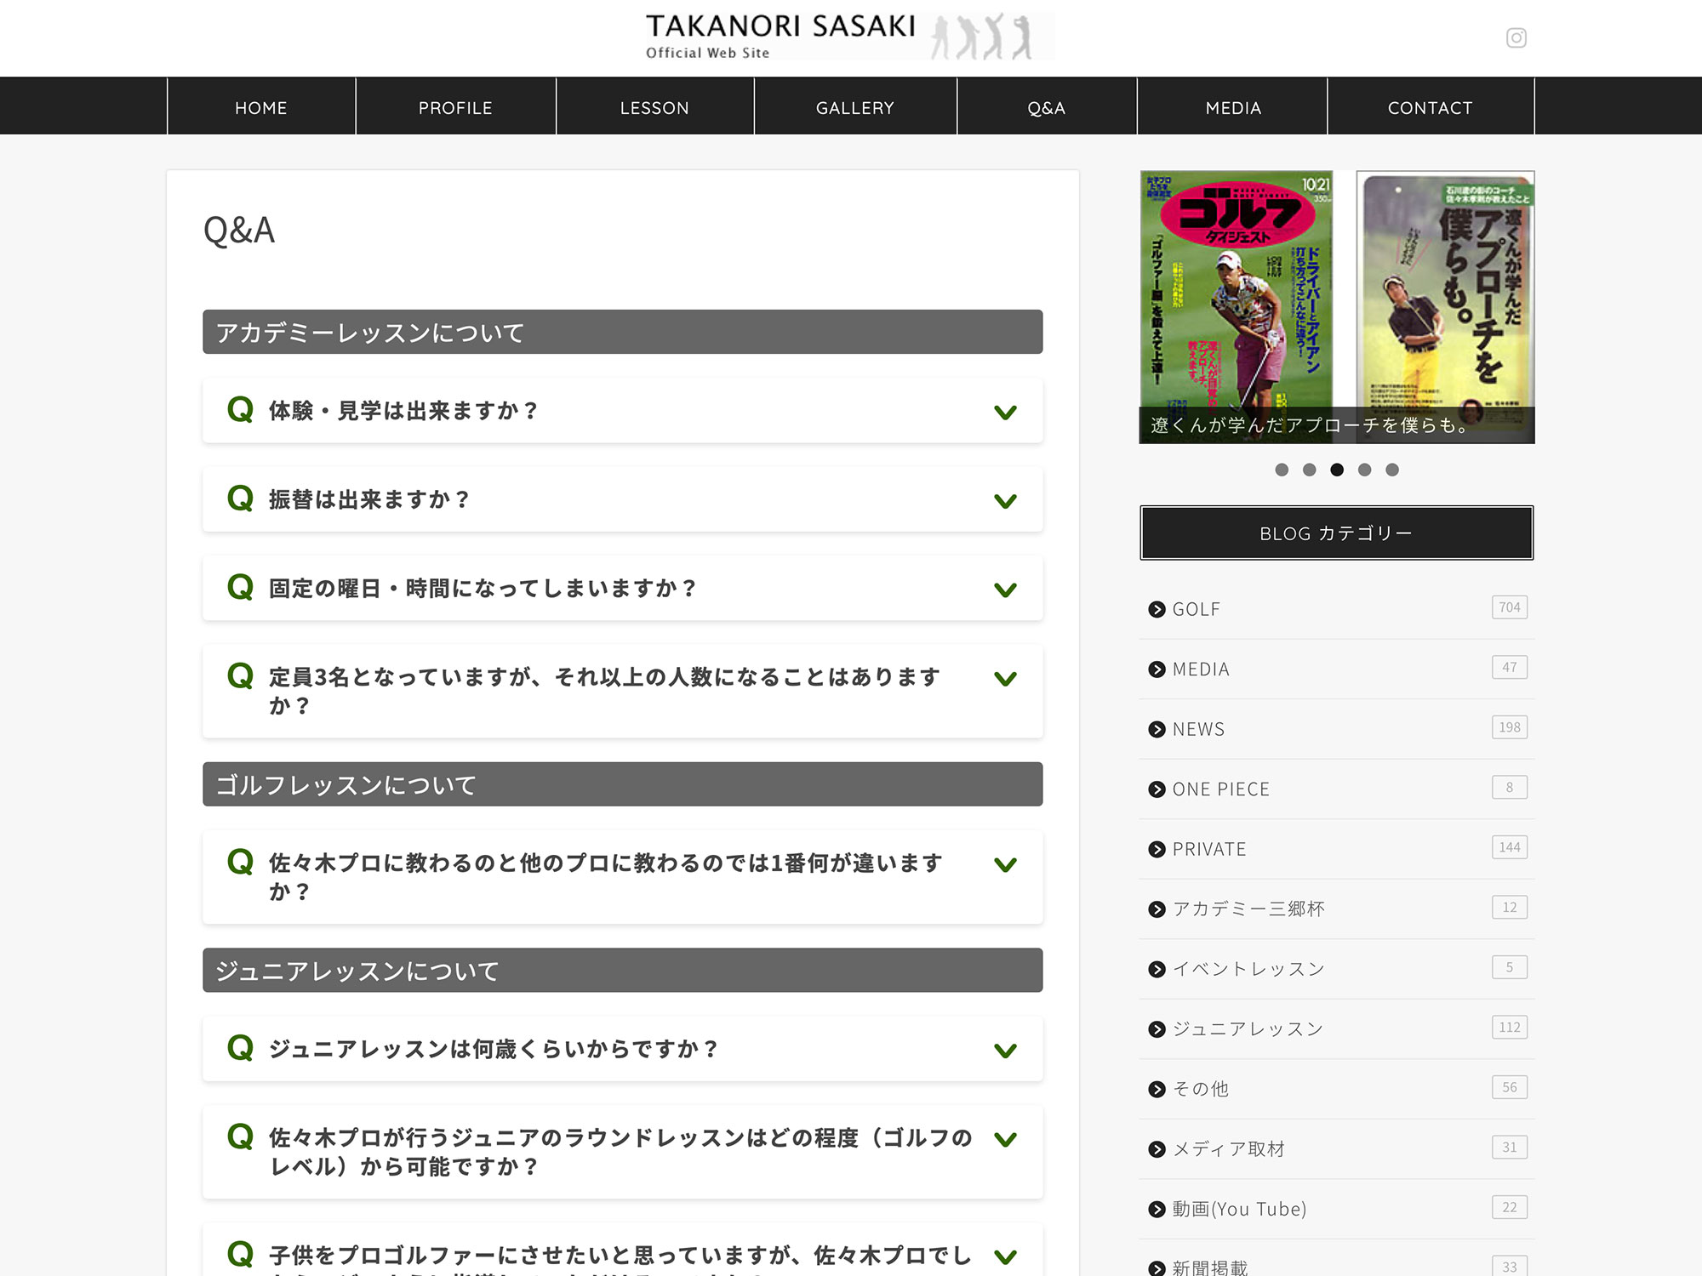
Task: Click the green Q icon for 振替は出来ますか
Action: coord(240,498)
